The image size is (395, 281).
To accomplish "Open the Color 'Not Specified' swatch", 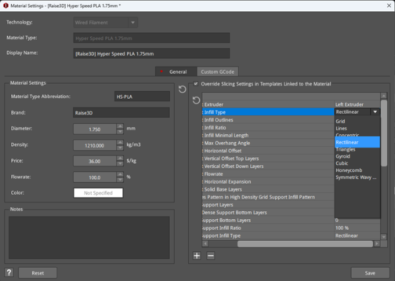I will tap(98, 193).
